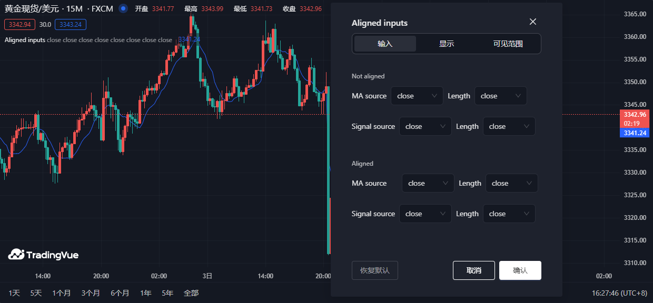Select the 输入 tab
Viewport: 653px width, 303px height.
click(x=385, y=44)
